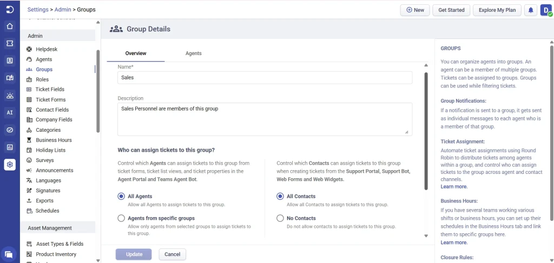Switch to the Overview tab

136,53
